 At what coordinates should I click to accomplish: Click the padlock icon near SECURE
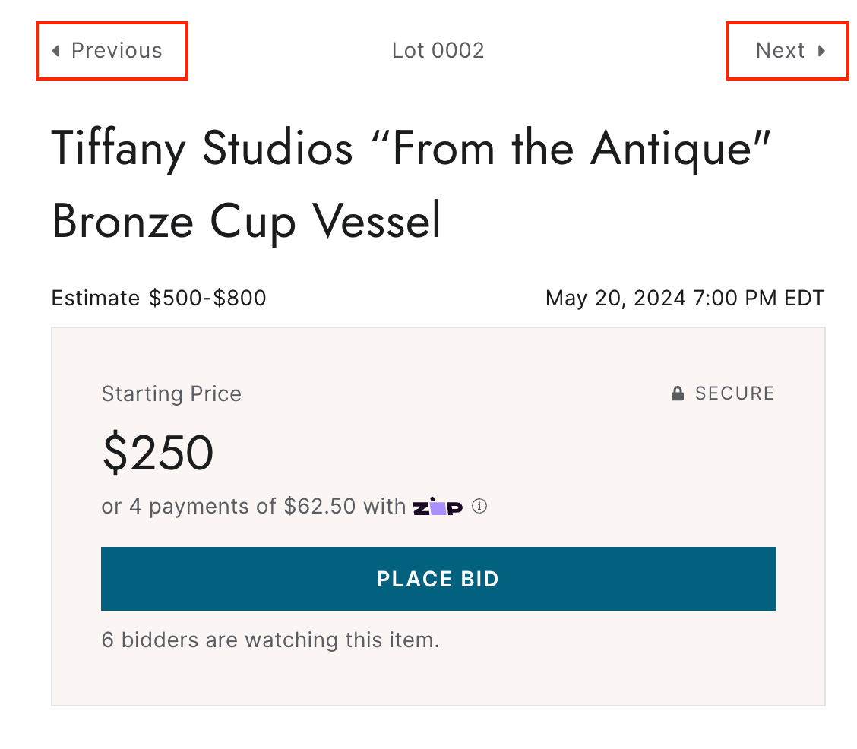click(678, 393)
